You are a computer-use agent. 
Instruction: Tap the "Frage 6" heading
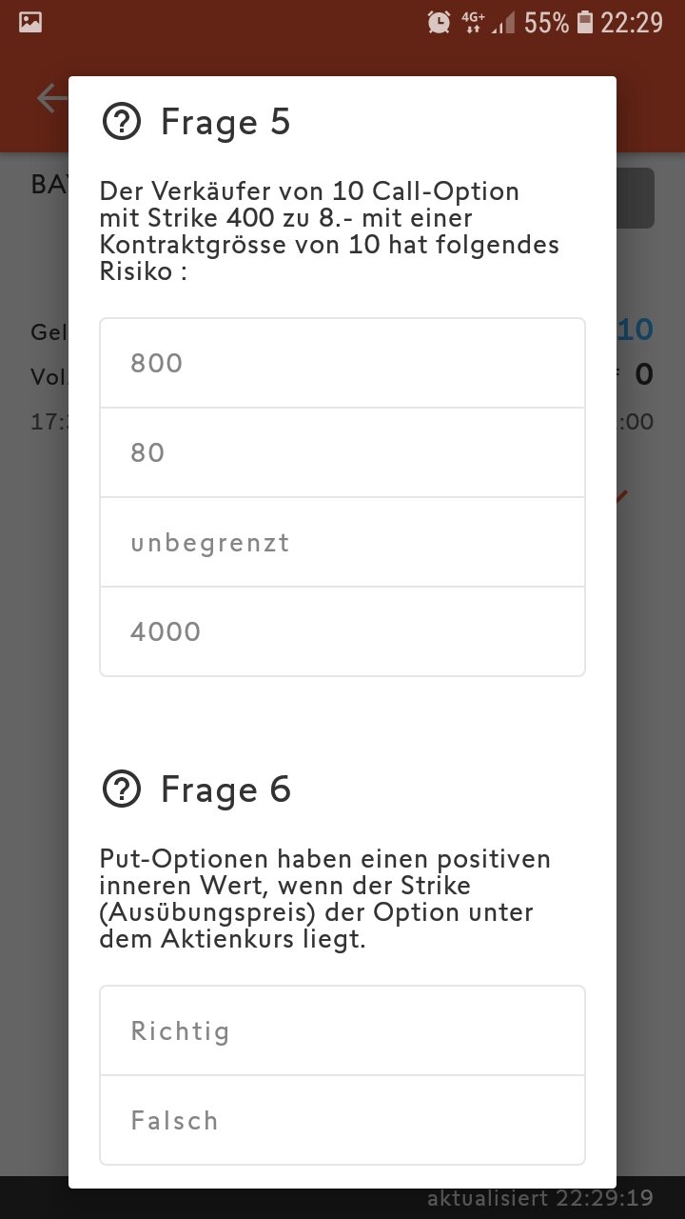coord(225,789)
